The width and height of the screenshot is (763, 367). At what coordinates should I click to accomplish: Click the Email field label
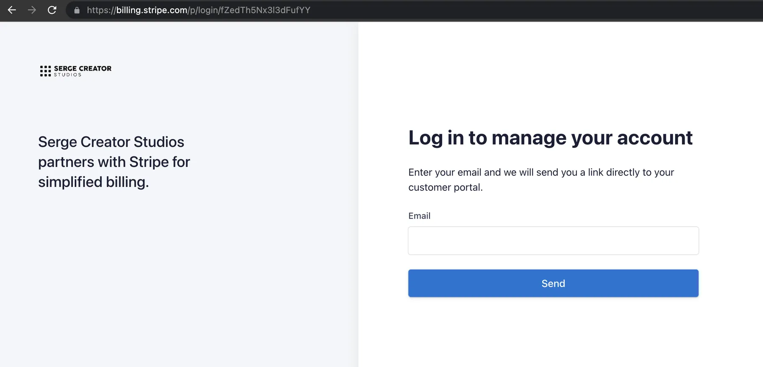coord(419,216)
